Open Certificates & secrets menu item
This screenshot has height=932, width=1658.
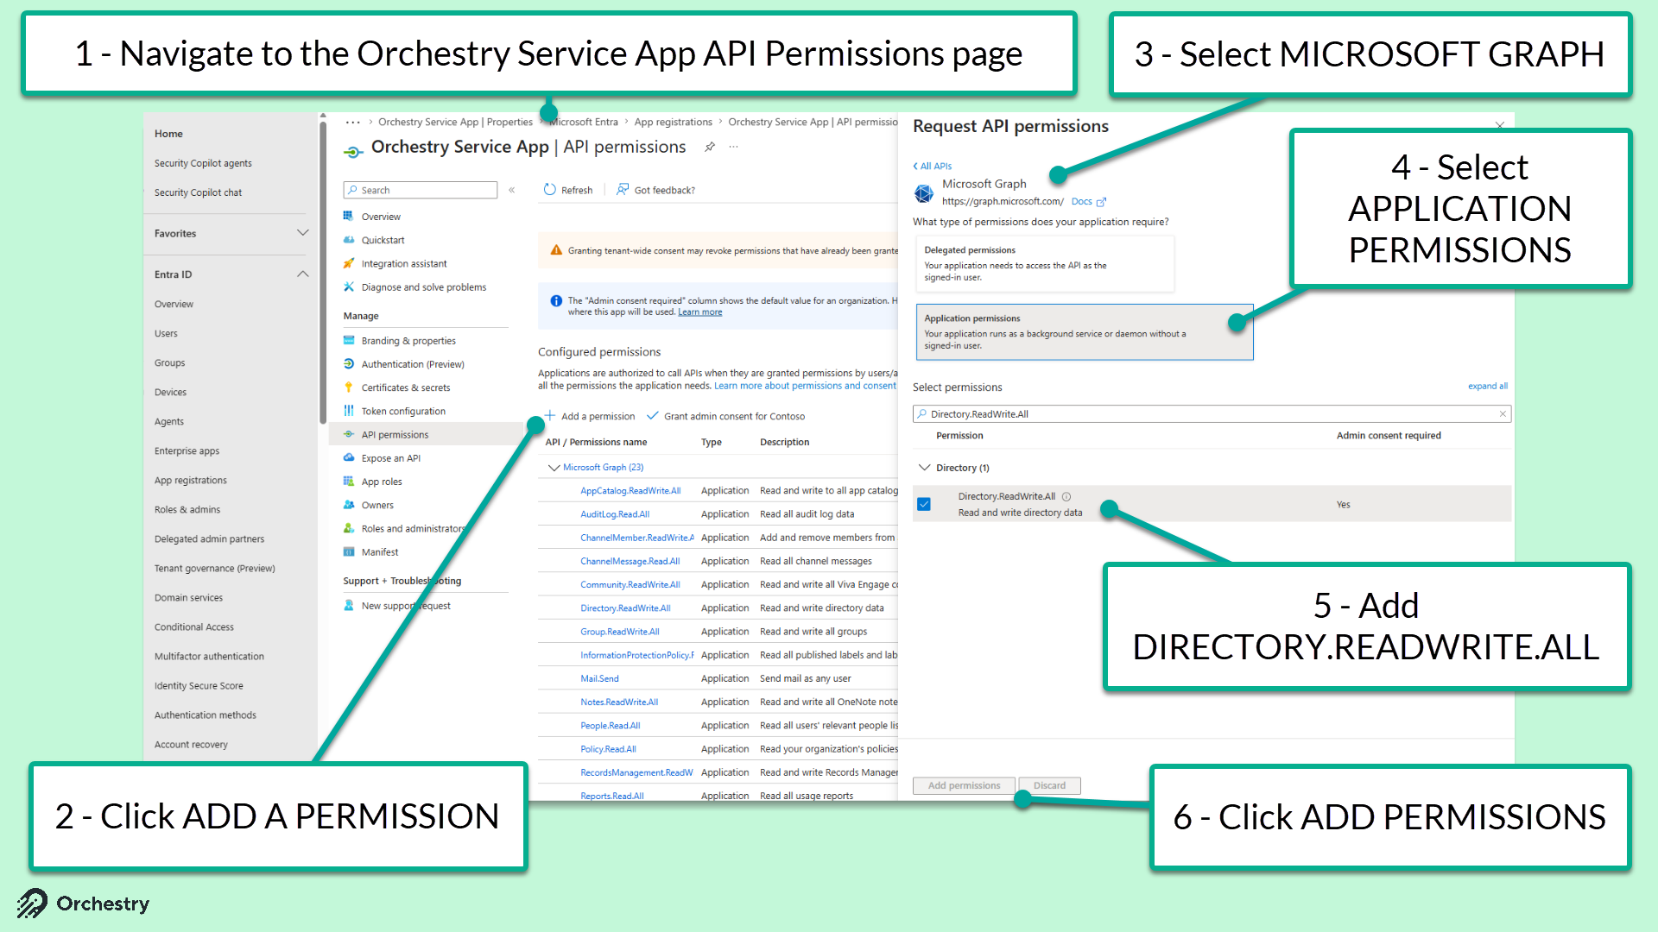[x=406, y=387]
